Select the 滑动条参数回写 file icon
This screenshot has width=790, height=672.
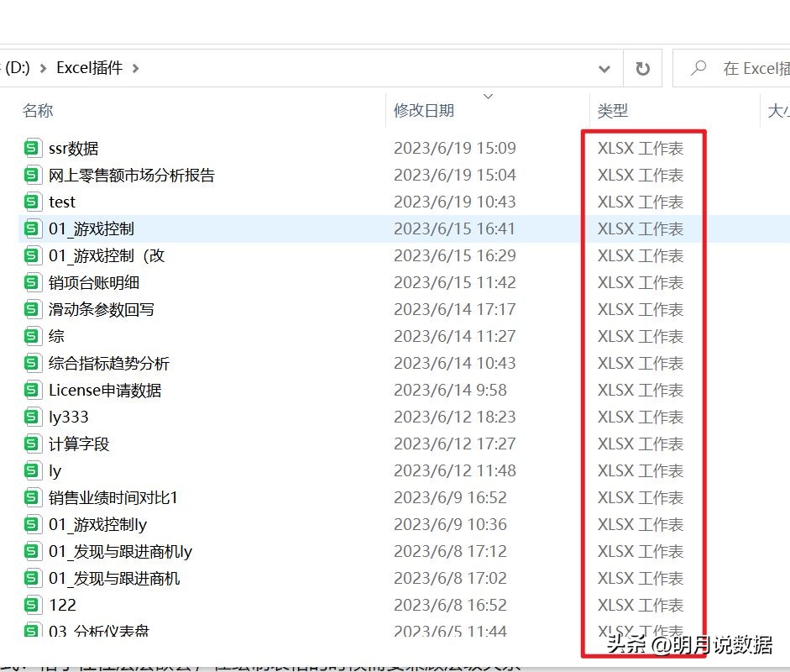[x=32, y=309]
